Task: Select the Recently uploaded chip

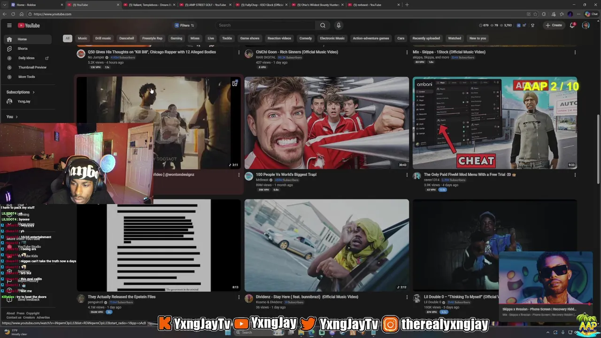Action: click(426, 38)
